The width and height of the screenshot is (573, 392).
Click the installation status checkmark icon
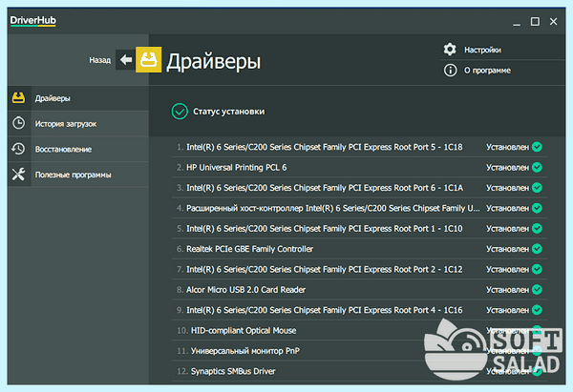coord(180,112)
